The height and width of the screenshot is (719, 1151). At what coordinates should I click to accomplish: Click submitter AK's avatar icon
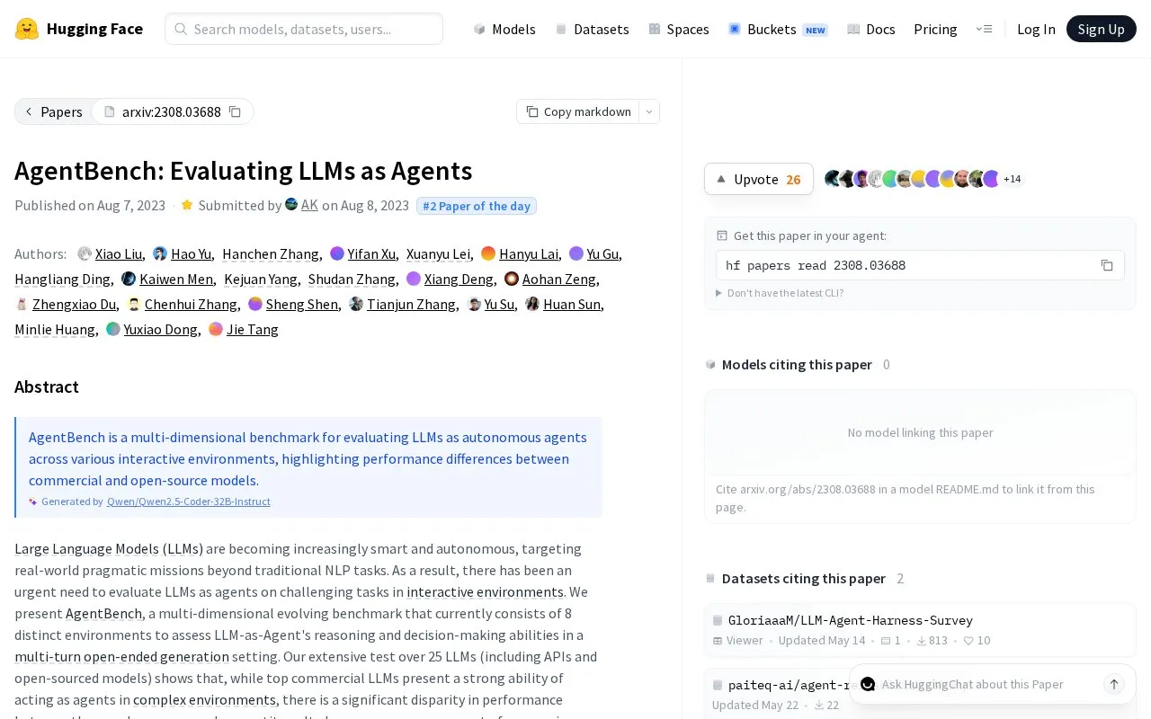(291, 204)
